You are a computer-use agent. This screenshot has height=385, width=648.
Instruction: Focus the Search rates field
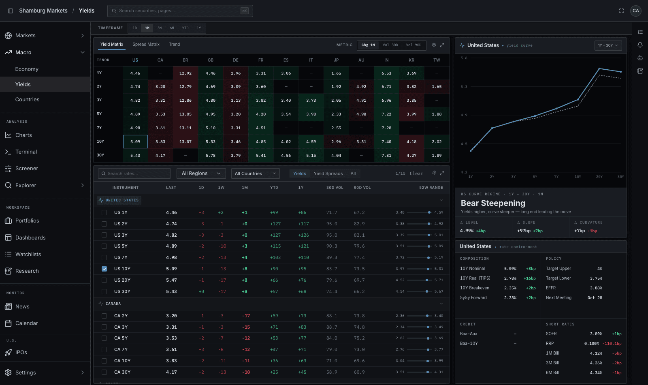pyautogui.click(x=134, y=173)
